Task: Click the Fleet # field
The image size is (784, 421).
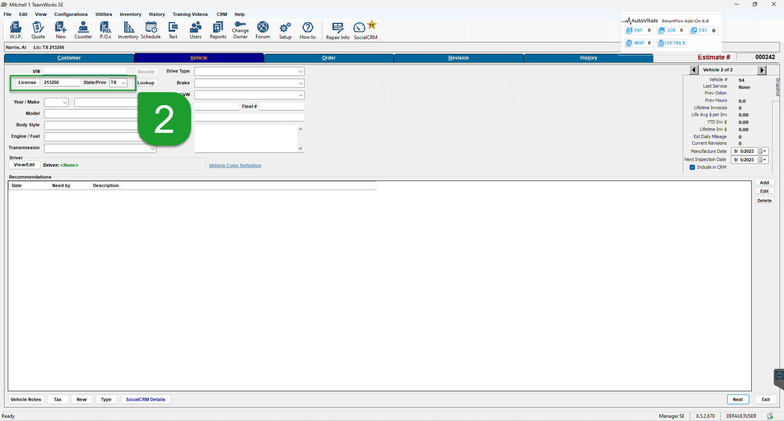Action: pyautogui.click(x=282, y=106)
